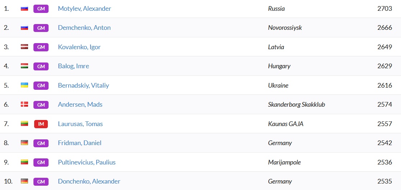Open the Donchenko, Alexander player link
This screenshot has width=401, height=190.
coord(89,181)
